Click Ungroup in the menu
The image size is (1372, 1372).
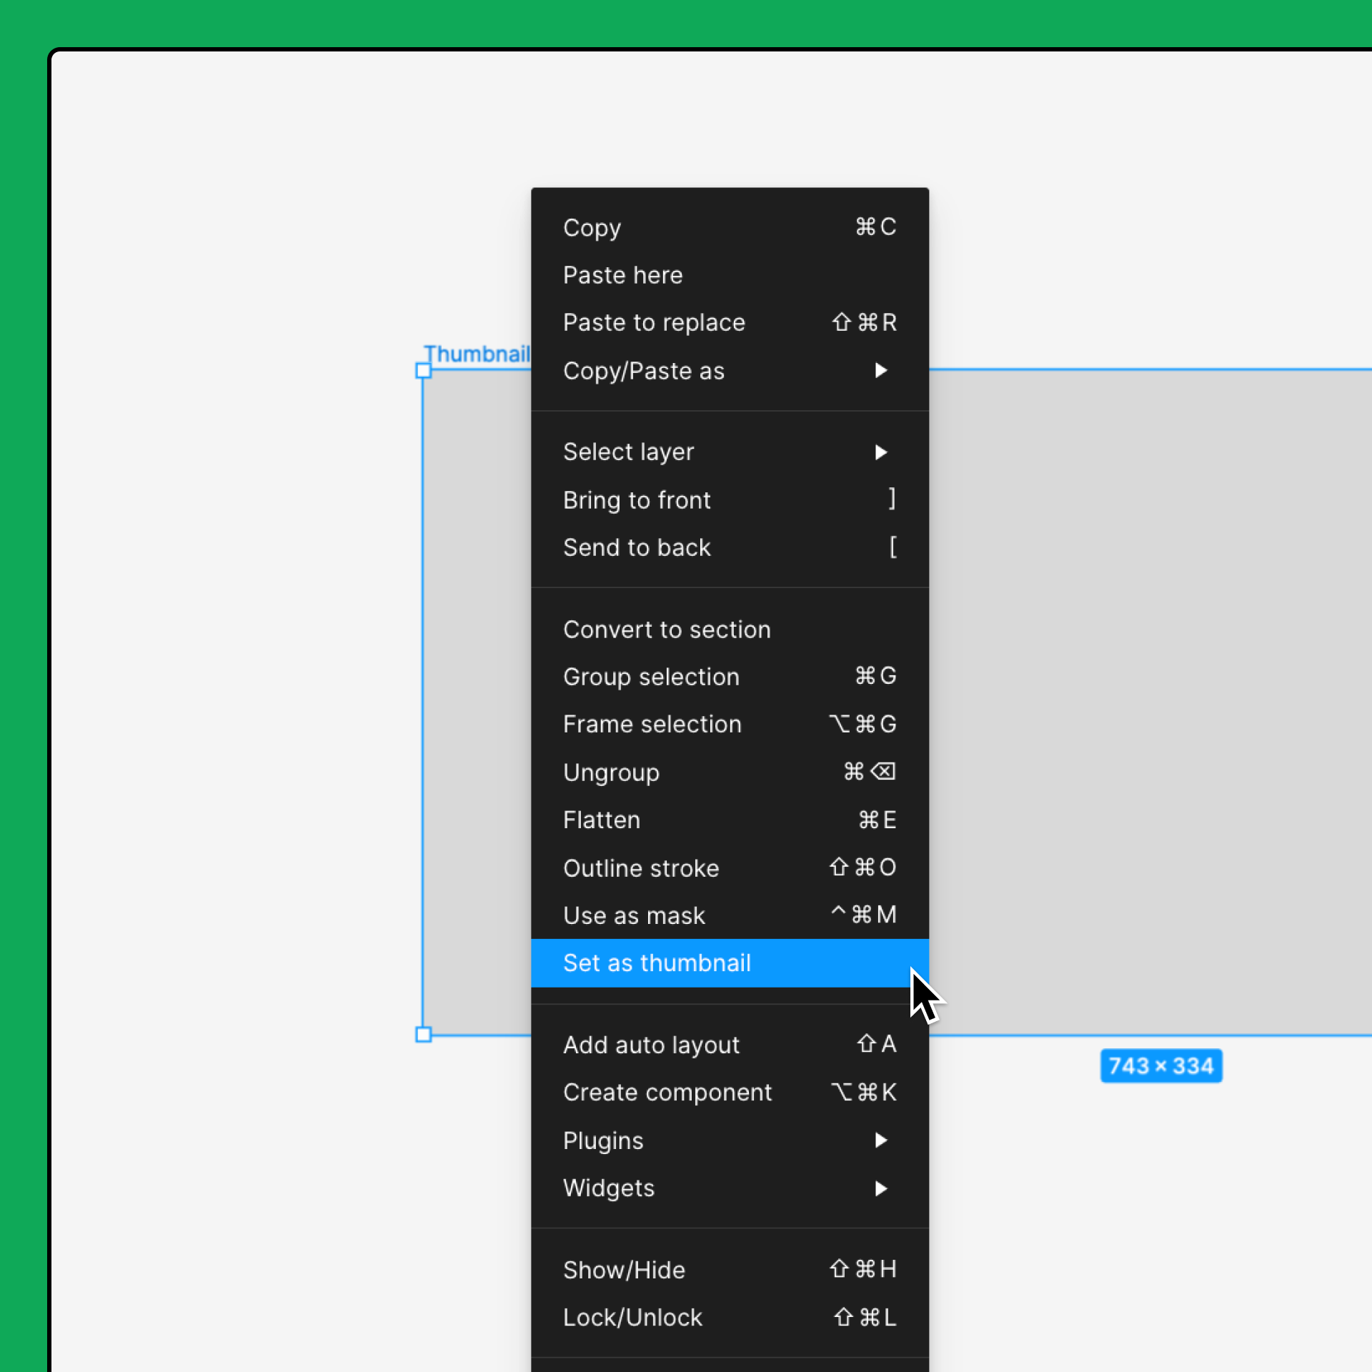point(611,772)
